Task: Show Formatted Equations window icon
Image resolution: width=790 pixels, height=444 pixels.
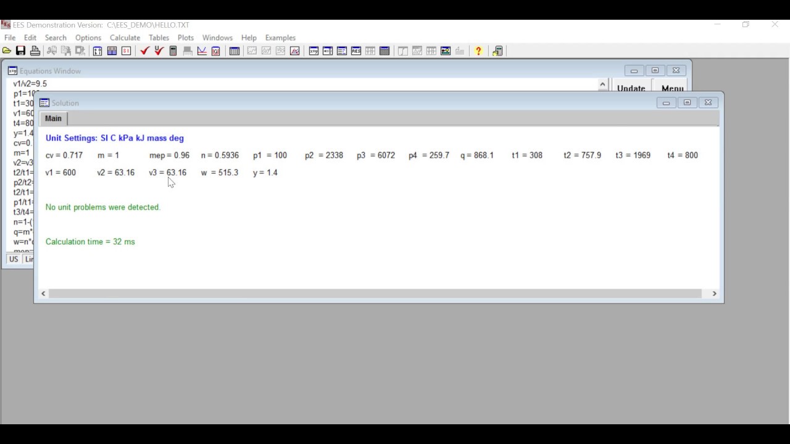Action: [328, 51]
